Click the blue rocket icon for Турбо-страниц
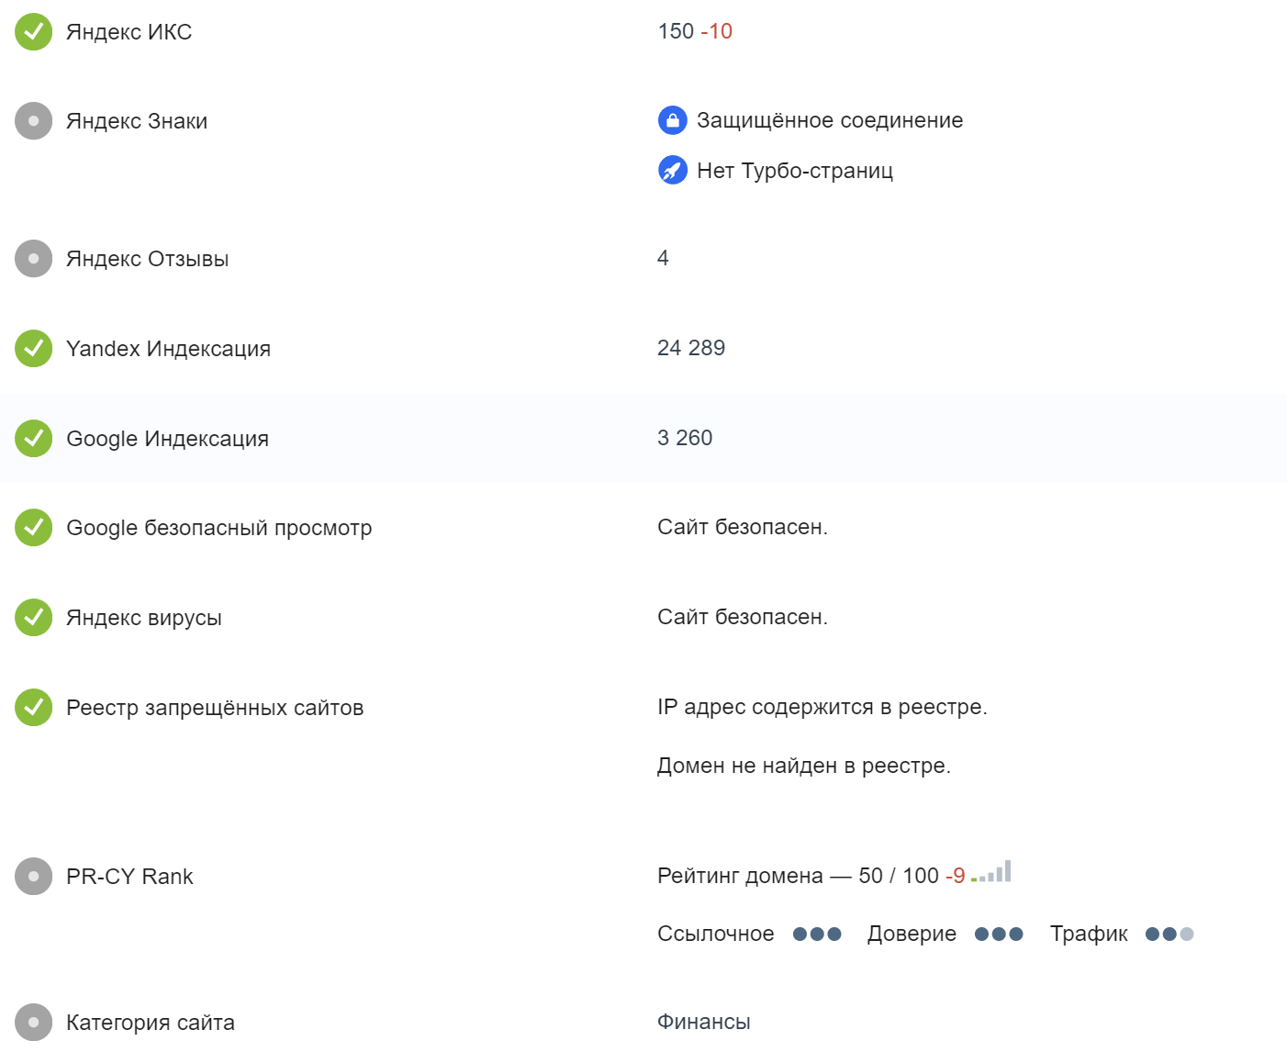Viewport: 1287px width, 1052px height. tap(673, 170)
